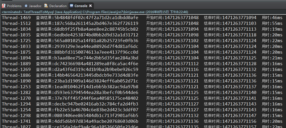Click hash 5b4848fdf02c47f2a71d2ca1dbdd0afe
This screenshot has height=128, width=286.
(x=96, y=18)
